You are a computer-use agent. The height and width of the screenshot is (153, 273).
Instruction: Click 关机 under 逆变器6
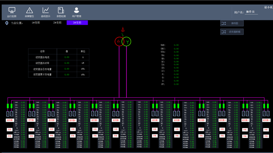tap(116, 129)
